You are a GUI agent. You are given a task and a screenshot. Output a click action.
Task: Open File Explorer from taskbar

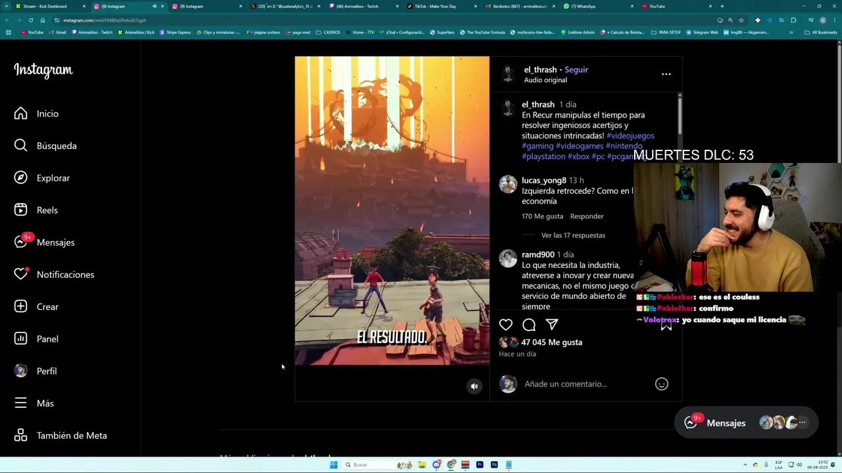coord(422,464)
